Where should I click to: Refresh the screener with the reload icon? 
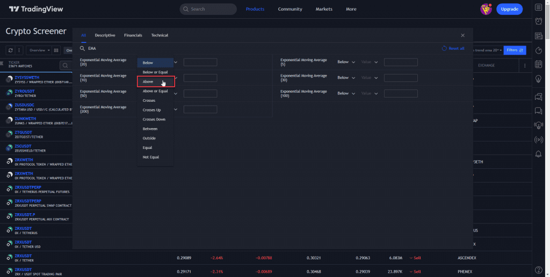11,50
